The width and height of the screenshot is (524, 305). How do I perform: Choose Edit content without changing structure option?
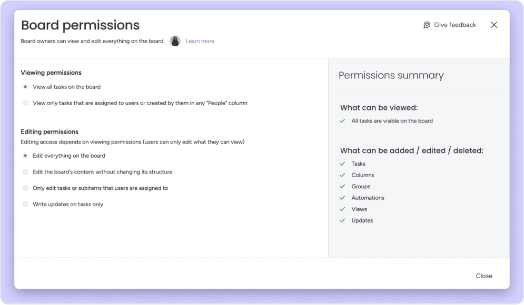coord(25,172)
